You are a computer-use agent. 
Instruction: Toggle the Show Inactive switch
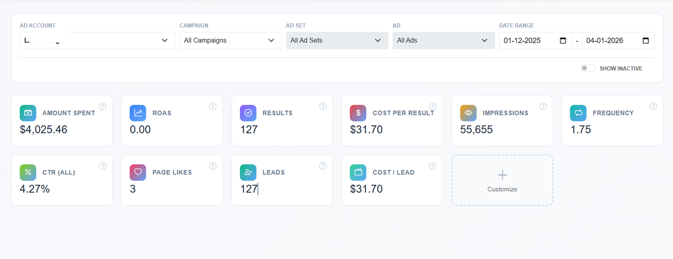point(588,68)
